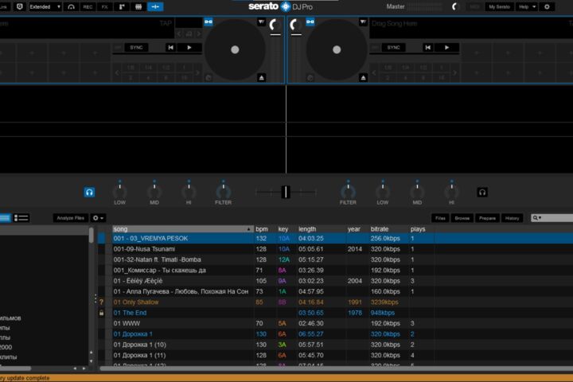
Task: Click the MIDI assign button
Action: pos(474,6)
